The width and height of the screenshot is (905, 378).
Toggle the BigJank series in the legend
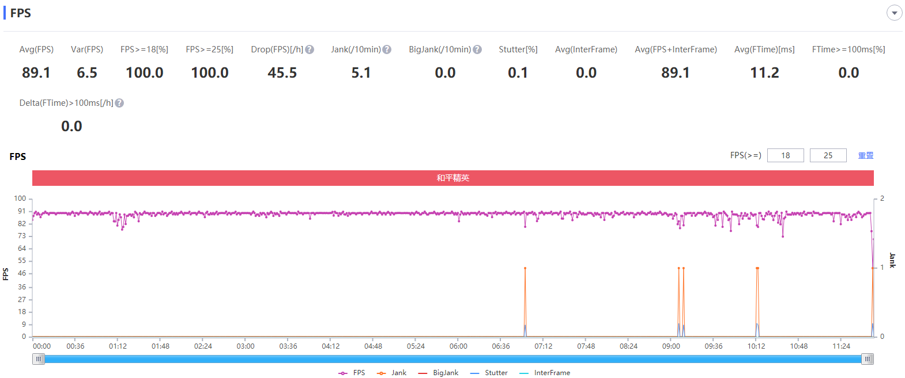(438, 373)
